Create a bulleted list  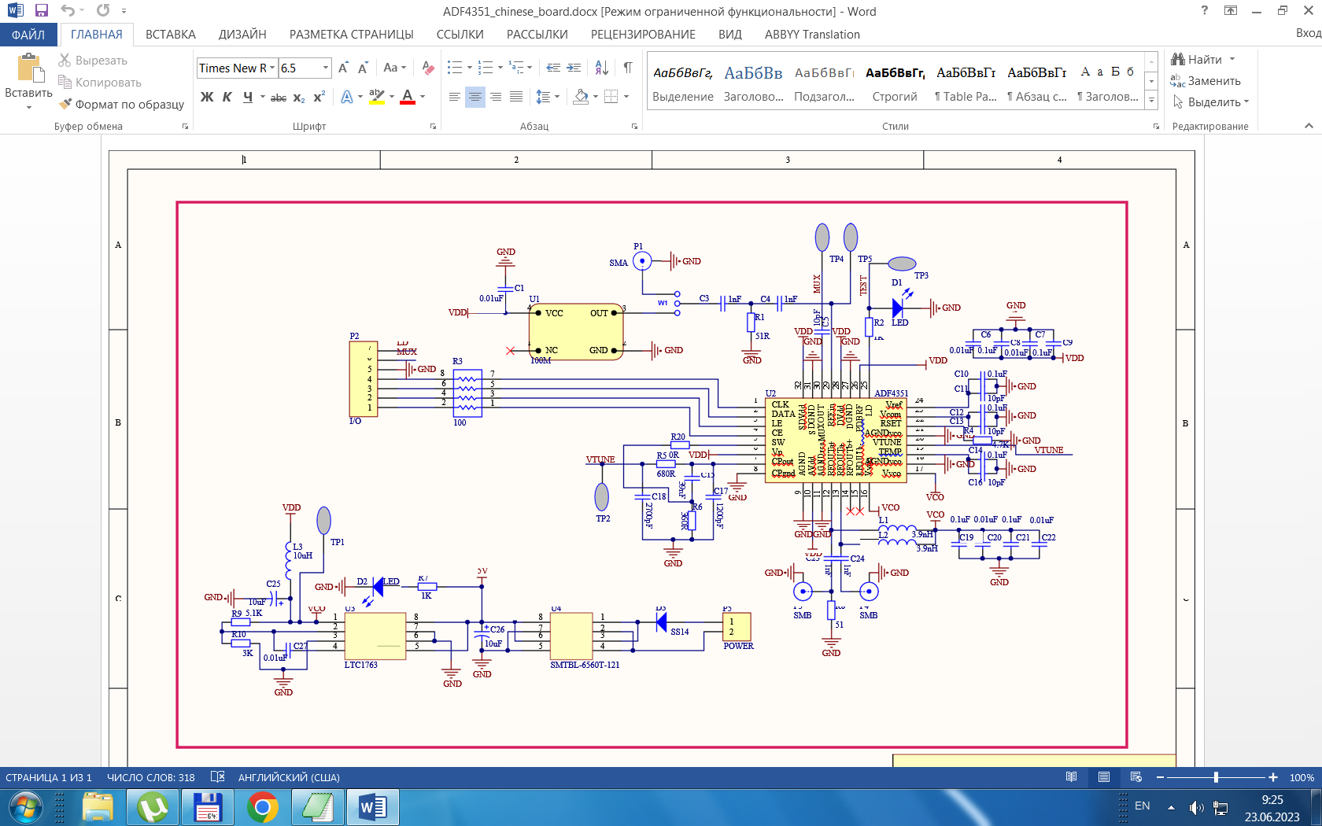tap(454, 68)
